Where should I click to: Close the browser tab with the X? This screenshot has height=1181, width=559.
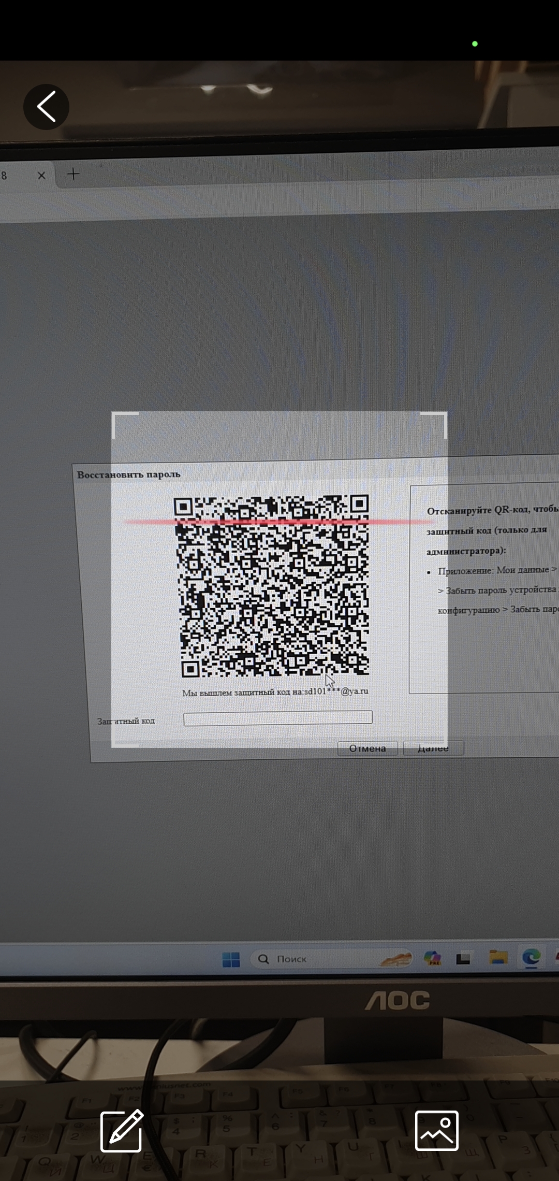pos(41,176)
